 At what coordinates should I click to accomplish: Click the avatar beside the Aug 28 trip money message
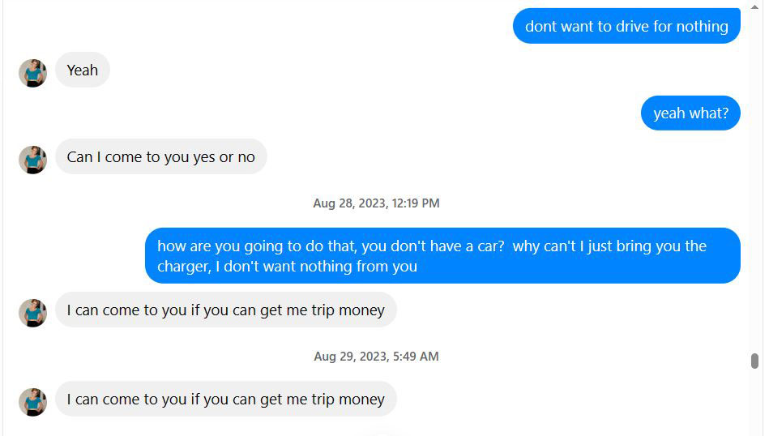pos(32,313)
